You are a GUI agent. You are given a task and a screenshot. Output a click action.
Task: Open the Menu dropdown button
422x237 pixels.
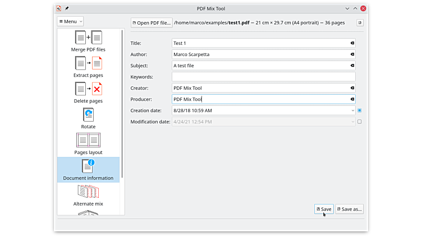(70, 21)
